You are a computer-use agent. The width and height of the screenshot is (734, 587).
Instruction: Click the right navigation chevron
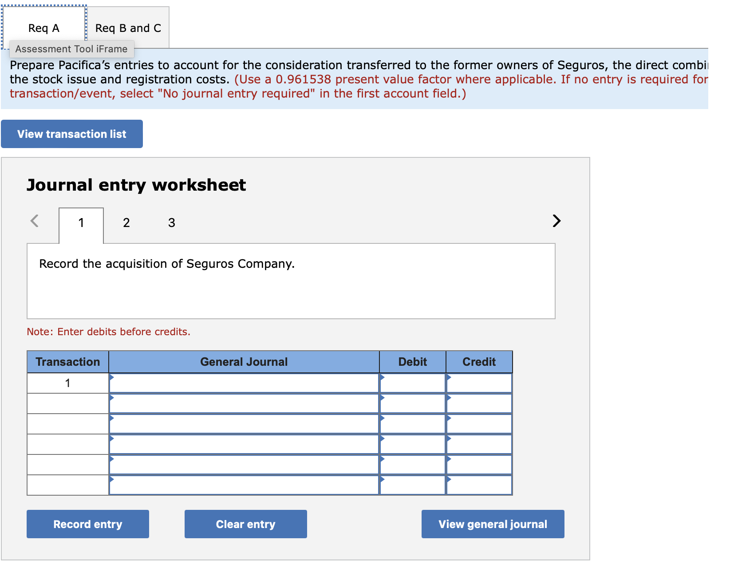556,221
